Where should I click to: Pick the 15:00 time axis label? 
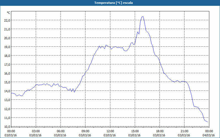(135, 131)
